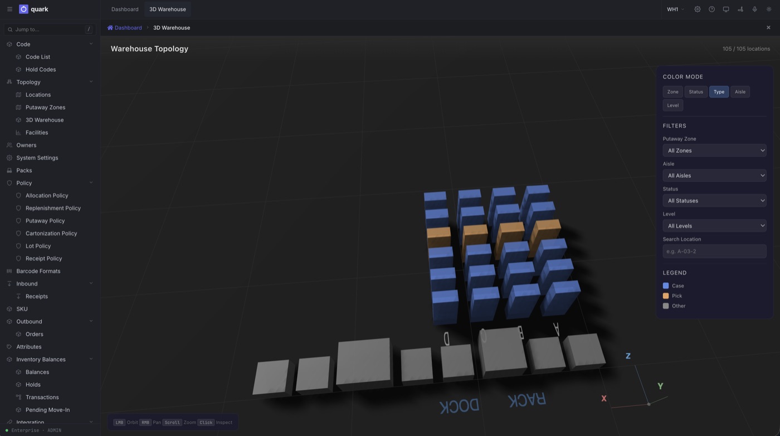The image size is (780, 436).
Task: Click the Owners people icon
Action: coord(9,145)
